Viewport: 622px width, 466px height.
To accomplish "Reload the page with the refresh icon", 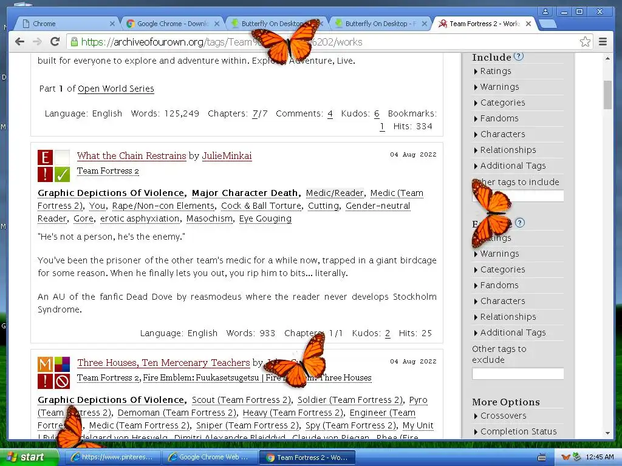I will (55, 41).
